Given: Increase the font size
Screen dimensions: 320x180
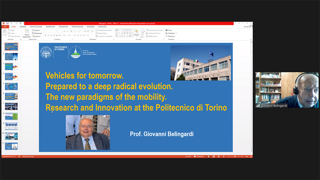Looking at the screenshot, I should point(64,31).
